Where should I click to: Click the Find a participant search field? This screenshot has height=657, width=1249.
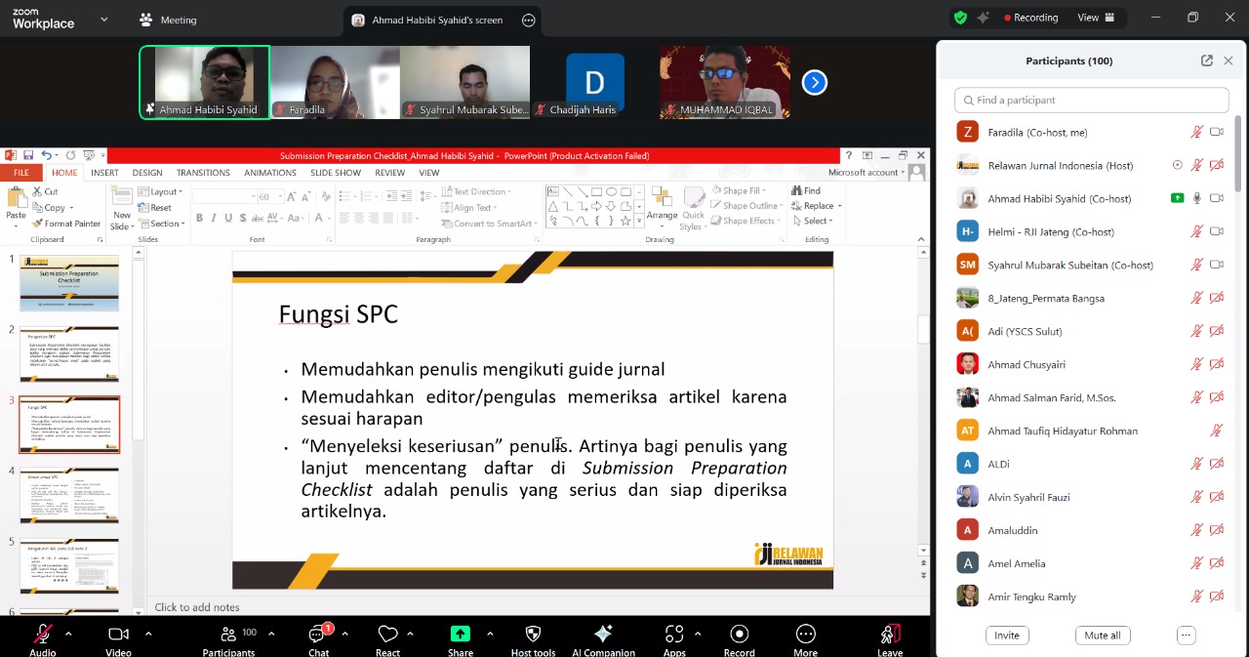click(x=1091, y=100)
